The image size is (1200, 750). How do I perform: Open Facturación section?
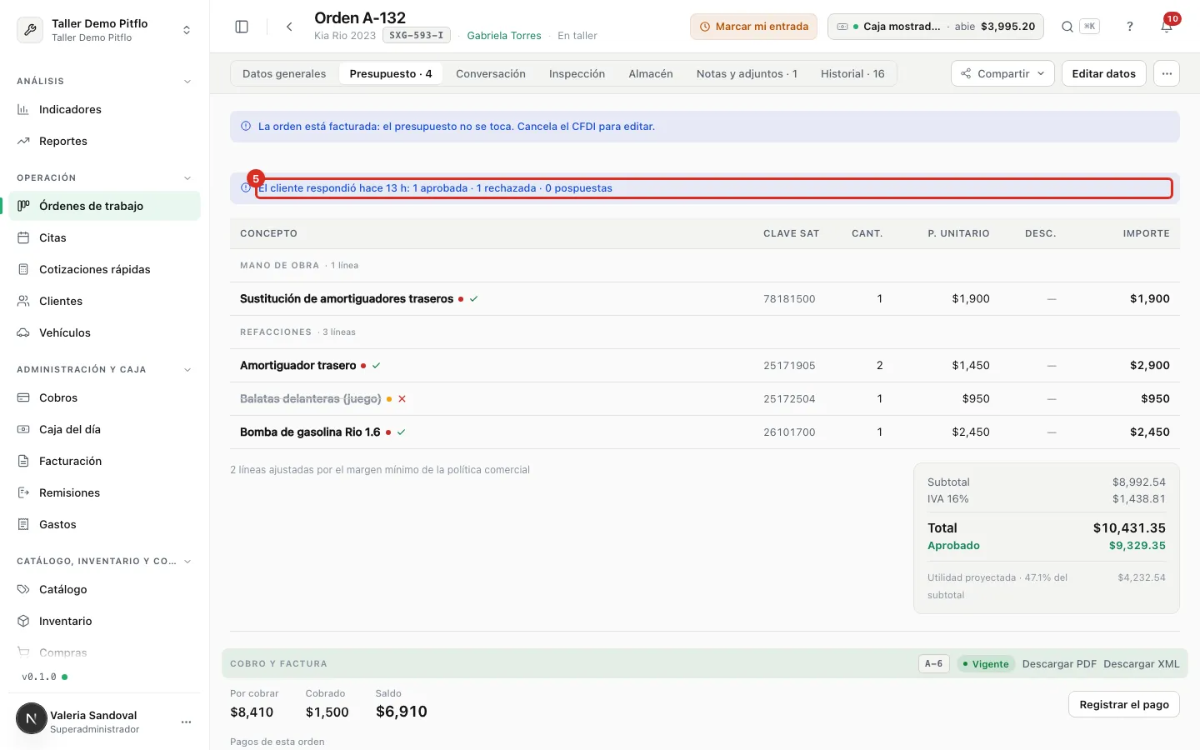pos(104,461)
